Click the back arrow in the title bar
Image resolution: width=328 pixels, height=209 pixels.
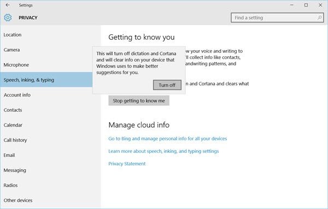pos(8,5)
